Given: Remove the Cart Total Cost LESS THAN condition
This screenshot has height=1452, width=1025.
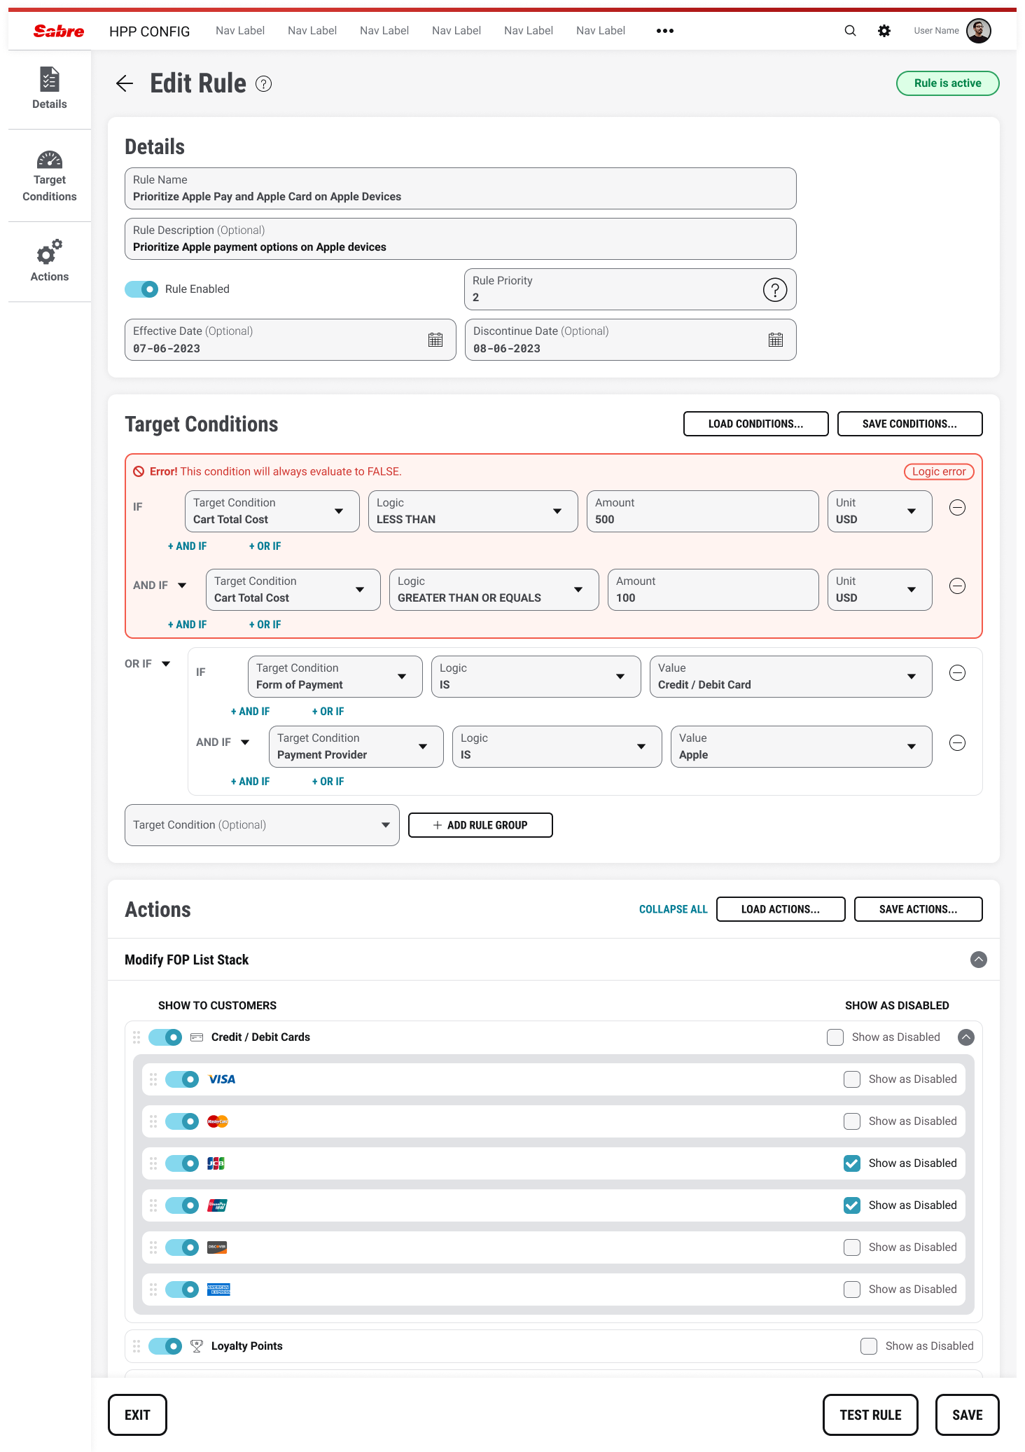Looking at the screenshot, I should coord(957,508).
